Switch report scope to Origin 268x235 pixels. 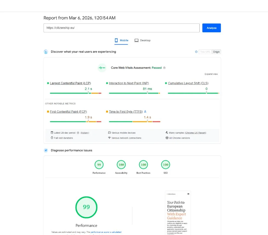[216, 52]
